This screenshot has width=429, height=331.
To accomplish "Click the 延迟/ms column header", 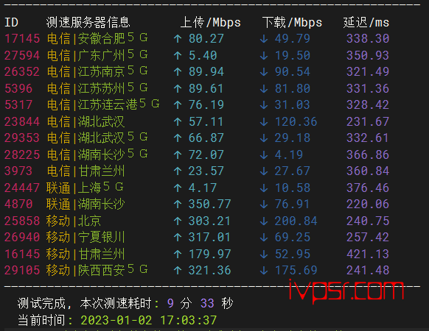I will (366, 22).
